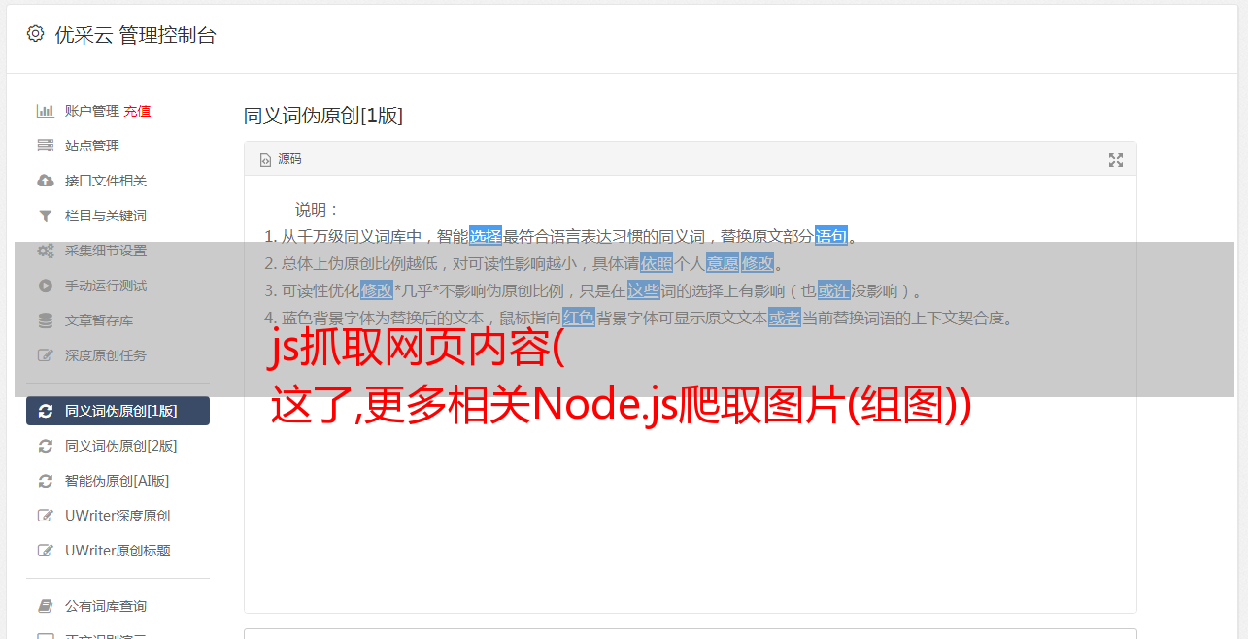
Task: Open the 充值 recharge link
Action: 137,111
